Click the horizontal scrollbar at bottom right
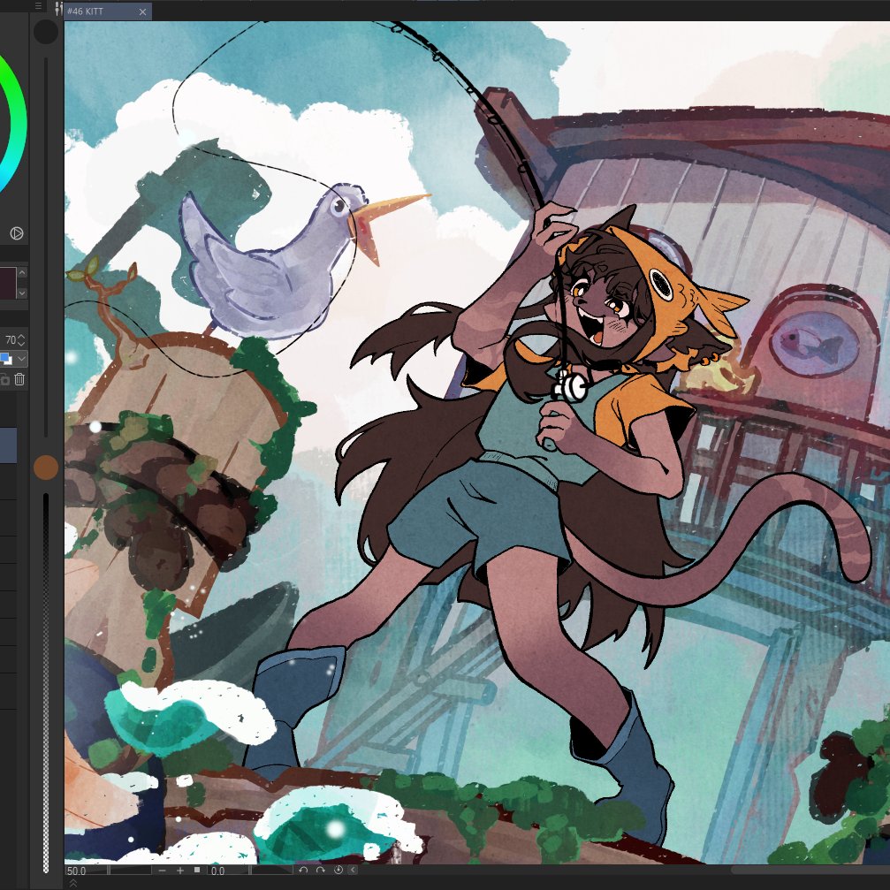Viewport: 890px width, 890px height. tap(810, 870)
